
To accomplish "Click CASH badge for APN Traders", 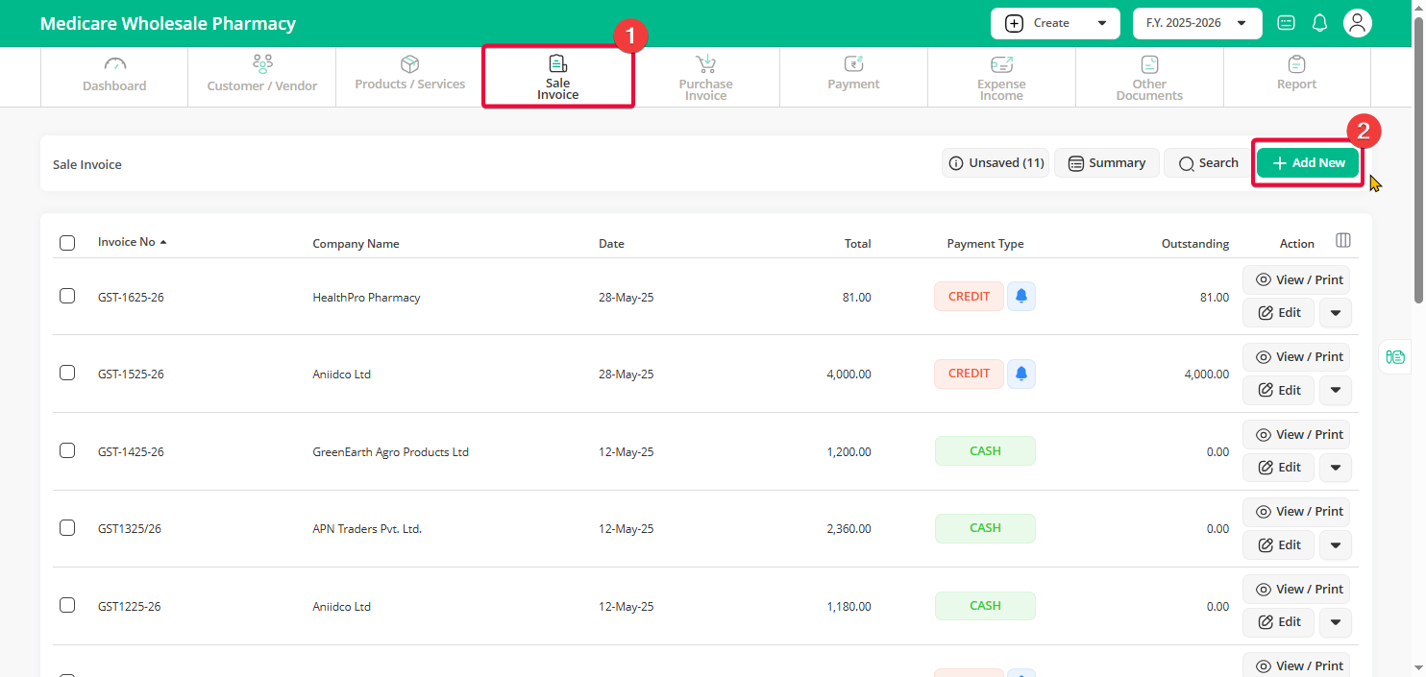I will [x=985, y=528].
